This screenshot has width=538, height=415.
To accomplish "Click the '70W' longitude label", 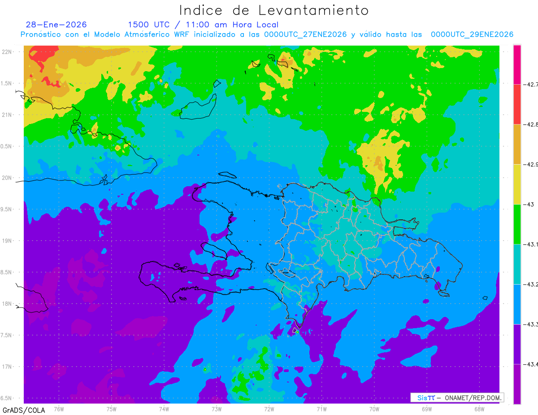I will point(374,409).
